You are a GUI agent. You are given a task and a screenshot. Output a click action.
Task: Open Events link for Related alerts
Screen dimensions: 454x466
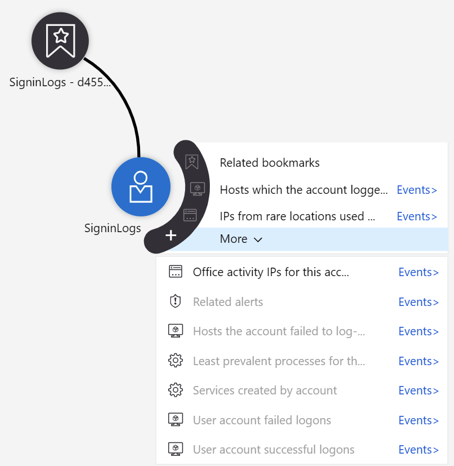[x=419, y=302]
